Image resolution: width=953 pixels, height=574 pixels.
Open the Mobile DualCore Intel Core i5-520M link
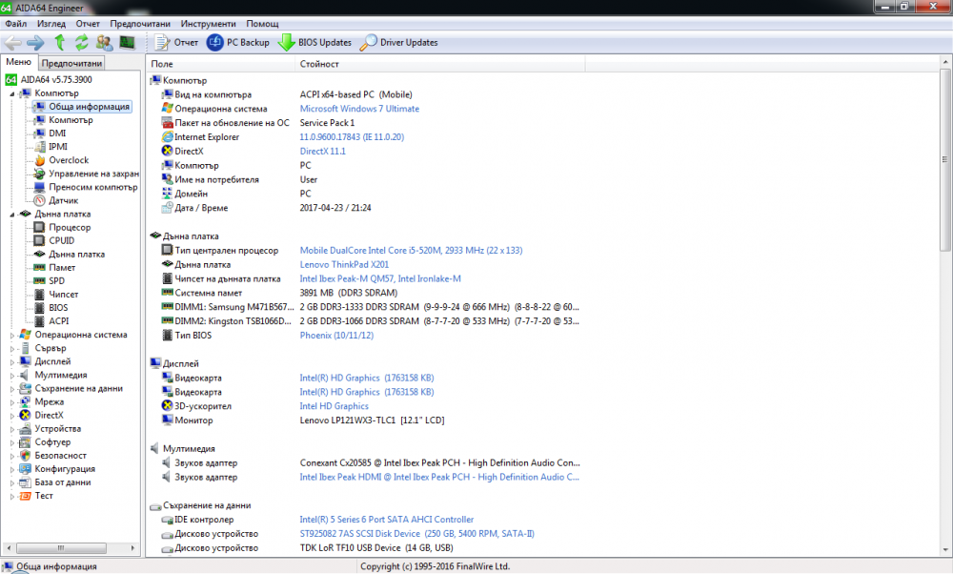tap(411, 251)
